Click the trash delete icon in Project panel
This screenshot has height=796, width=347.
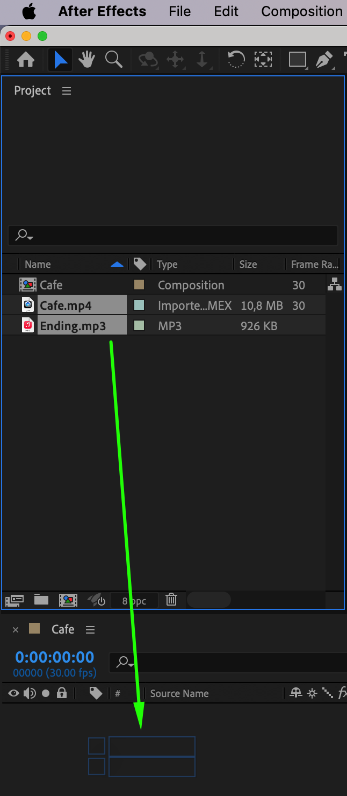tap(171, 599)
